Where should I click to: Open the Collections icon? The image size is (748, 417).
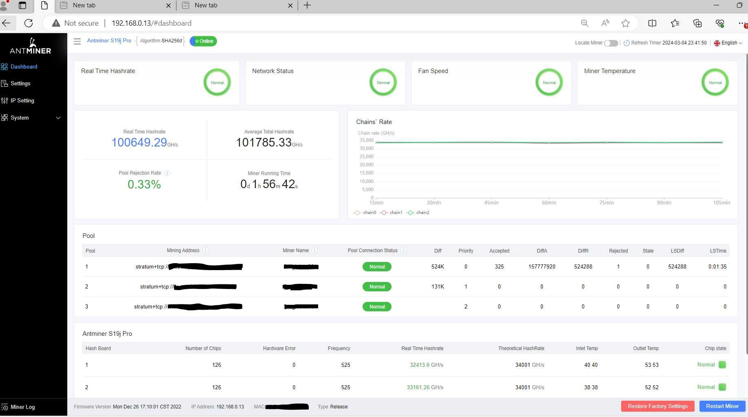[697, 23]
